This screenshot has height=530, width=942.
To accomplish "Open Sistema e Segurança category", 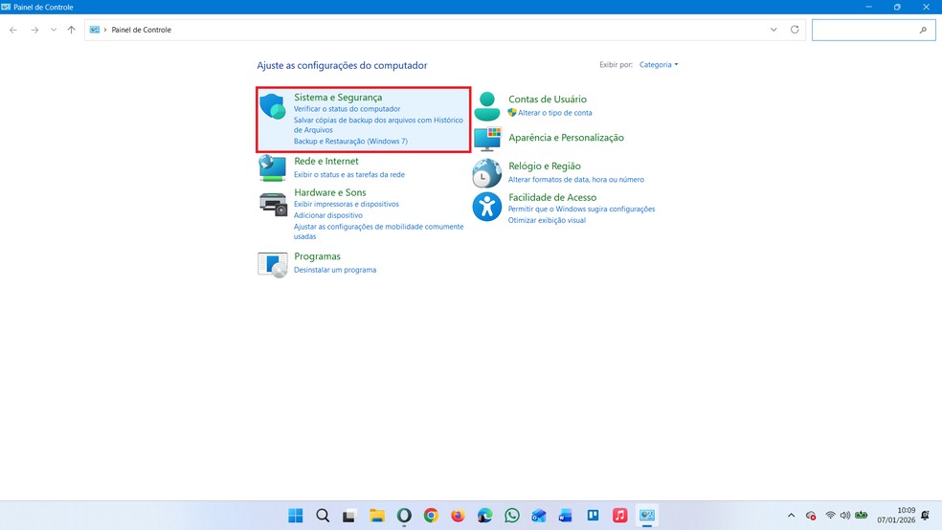I will tap(338, 98).
